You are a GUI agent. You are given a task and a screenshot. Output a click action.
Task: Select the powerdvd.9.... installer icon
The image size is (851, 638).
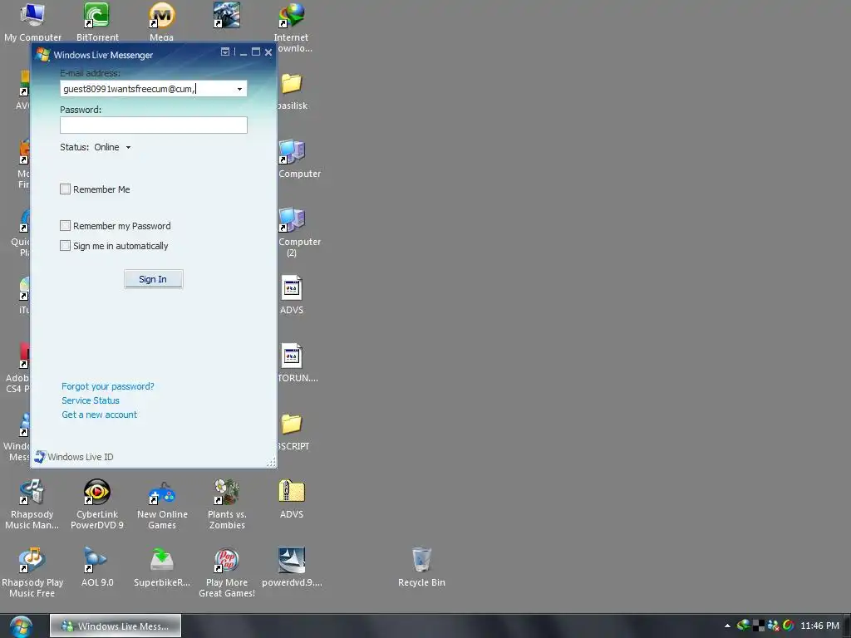point(292,567)
